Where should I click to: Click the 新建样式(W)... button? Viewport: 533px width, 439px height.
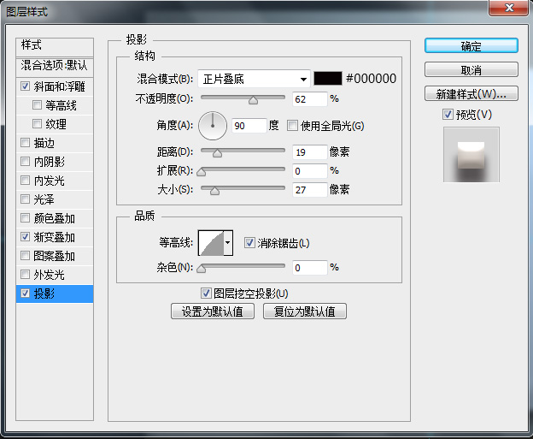[471, 93]
